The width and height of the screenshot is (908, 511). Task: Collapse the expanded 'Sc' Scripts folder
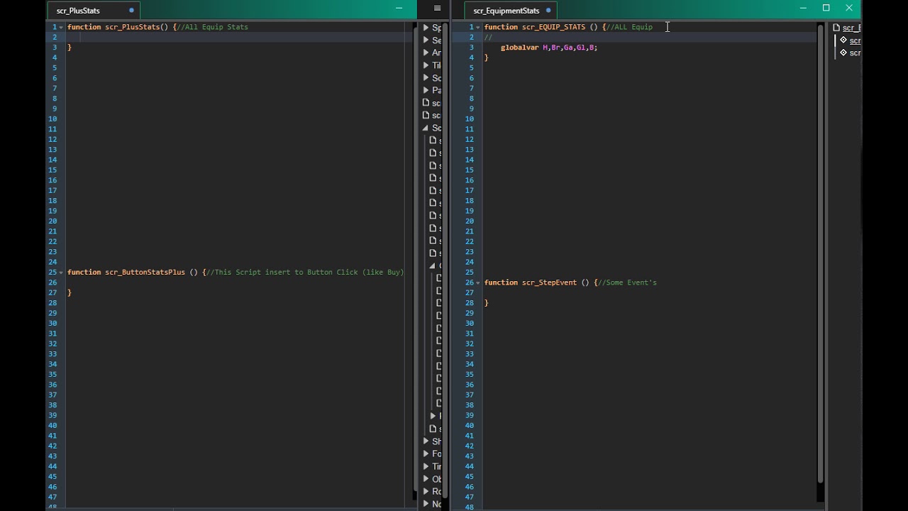pos(426,128)
